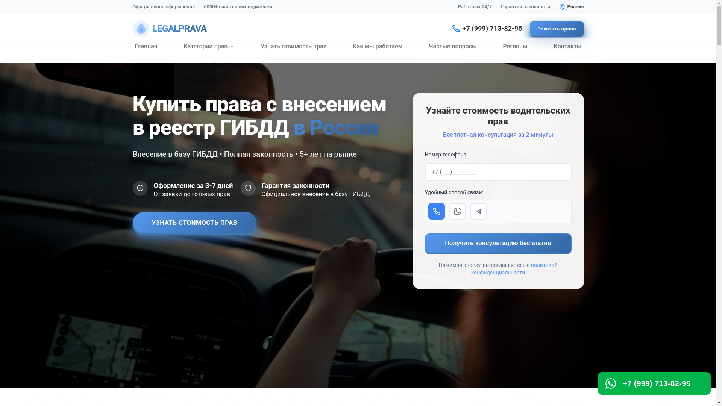Screen dimensions: 722x406
Task: Expand the Категории прав dropdown chevron
Action: (x=232, y=47)
